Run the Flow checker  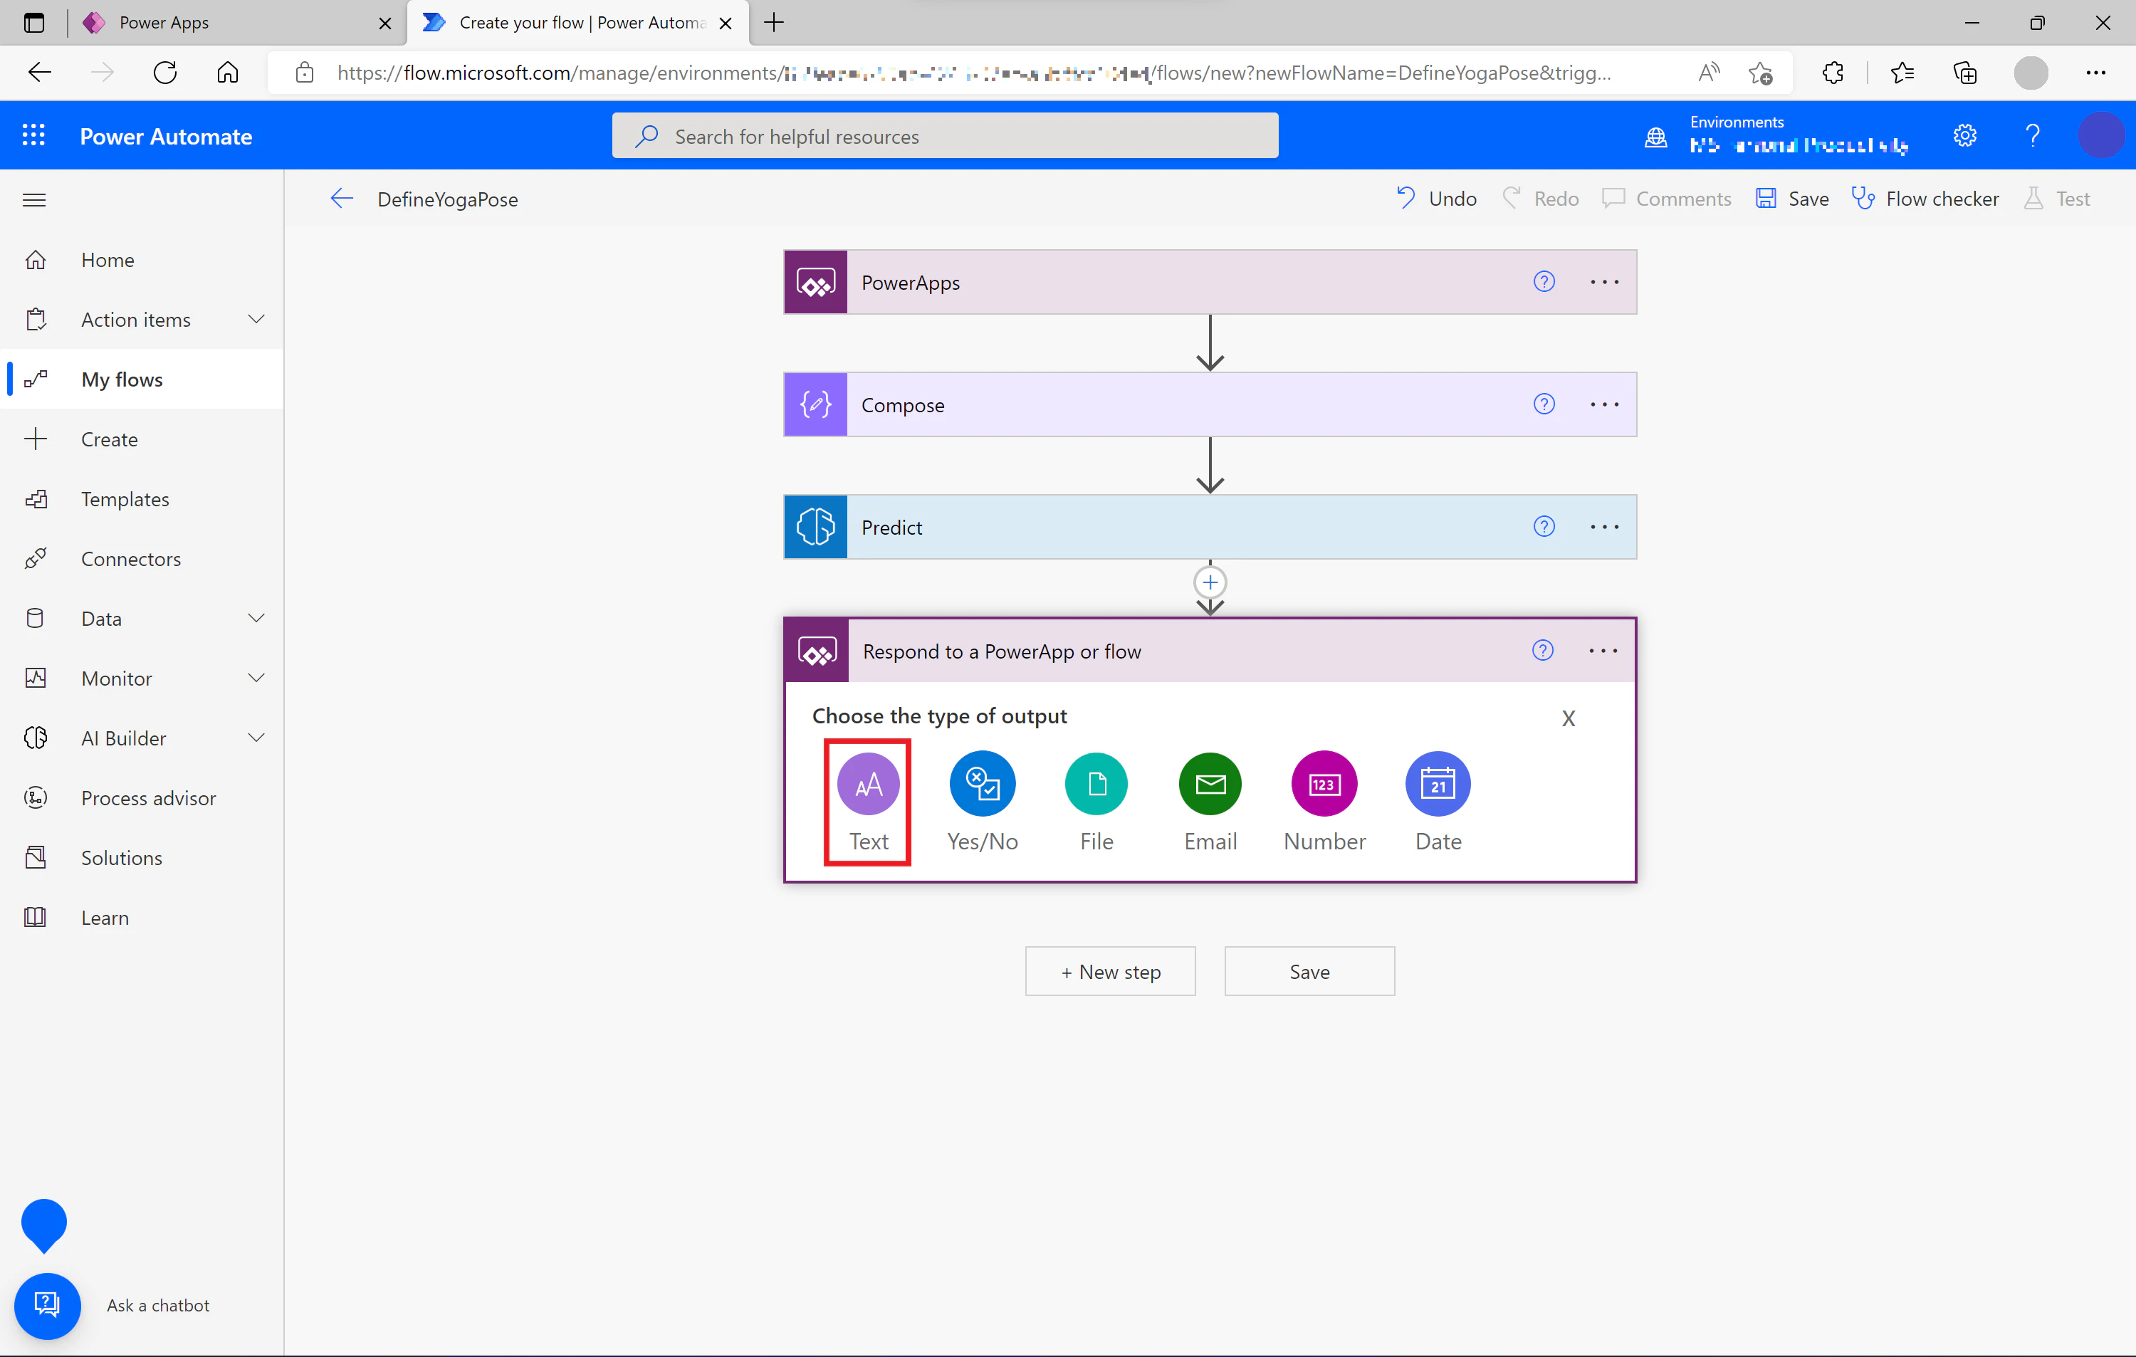pyautogui.click(x=1925, y=199)
